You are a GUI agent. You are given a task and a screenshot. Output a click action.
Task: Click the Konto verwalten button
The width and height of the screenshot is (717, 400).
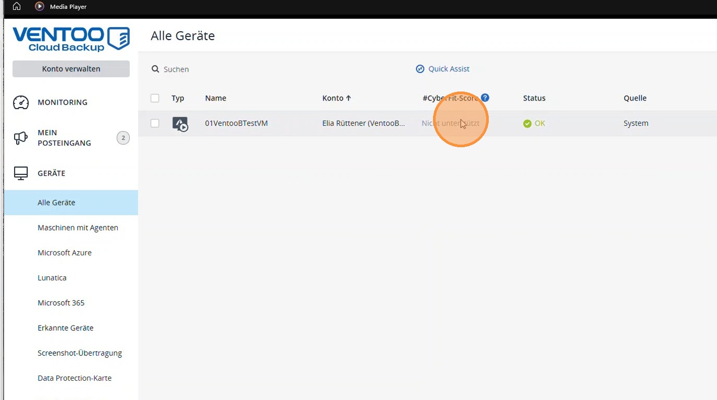click(x=71, y=69)
